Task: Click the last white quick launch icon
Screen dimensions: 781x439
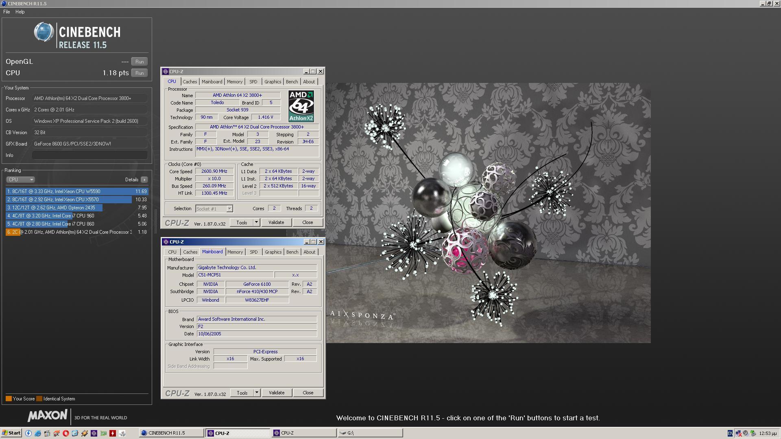Action: click(x=122, y=433)
